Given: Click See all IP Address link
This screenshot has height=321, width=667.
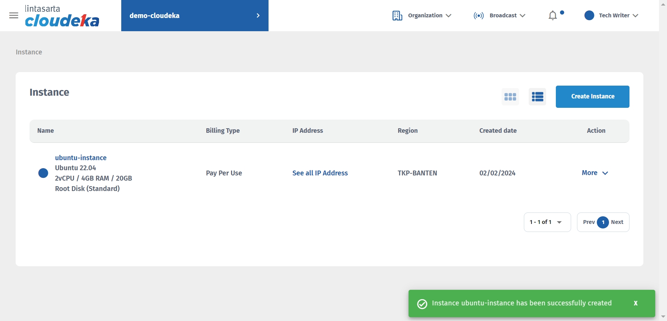Looking at the screenshot, I should pos(320,173).
